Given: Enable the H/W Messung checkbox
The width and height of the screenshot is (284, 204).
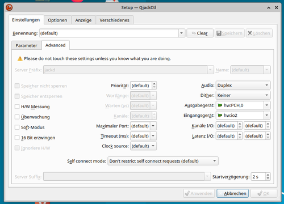Looking at the screenshot, I should point(17,107).
